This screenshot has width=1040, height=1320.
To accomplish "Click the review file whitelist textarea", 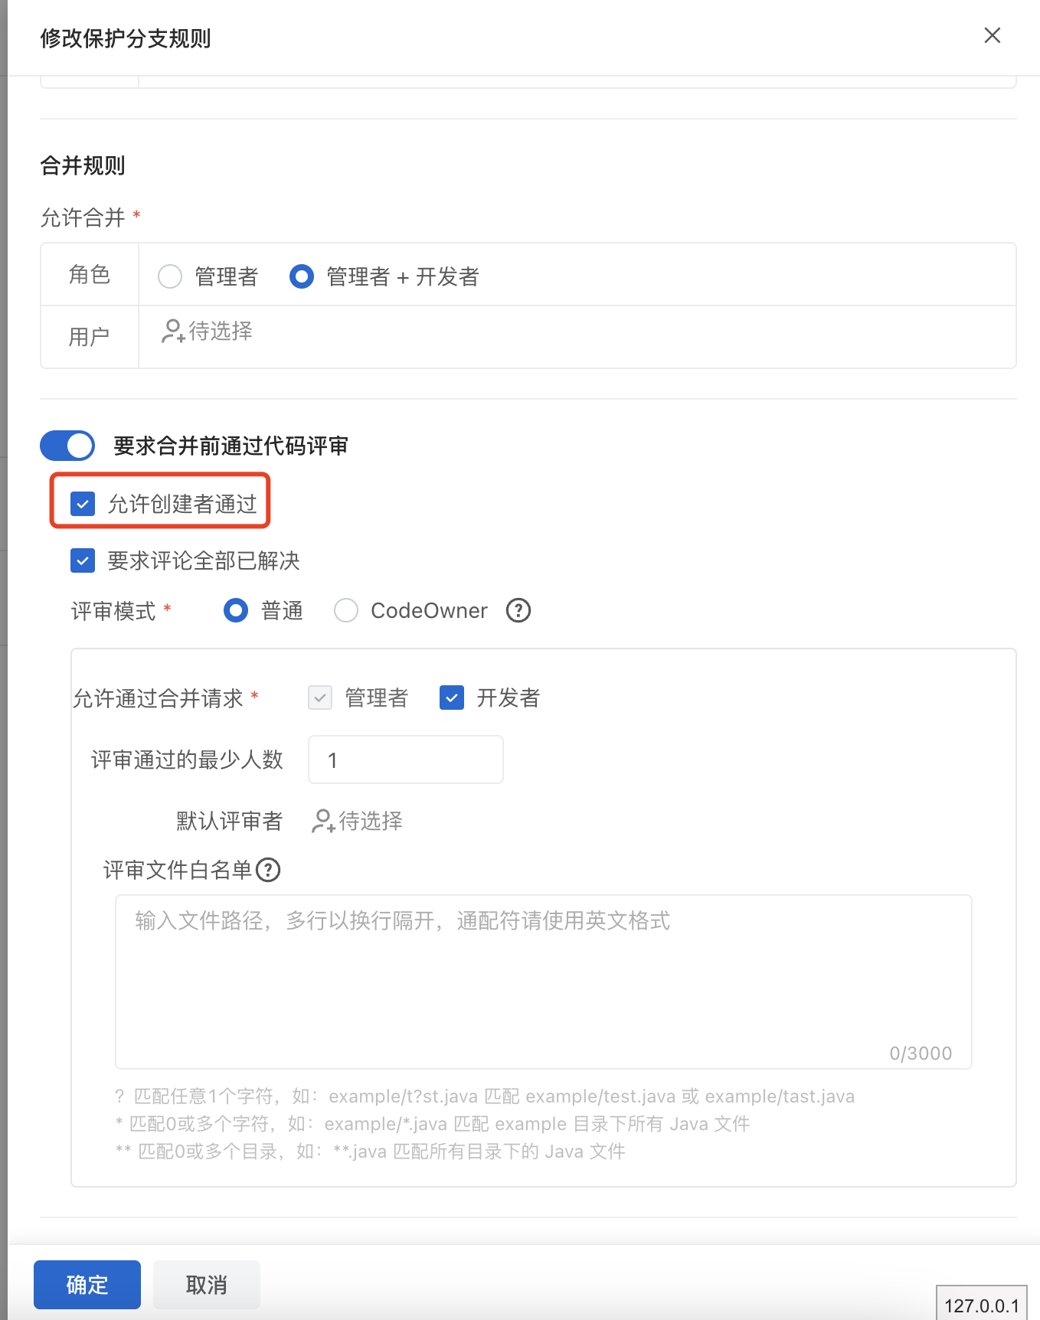I will click(543, 981).
